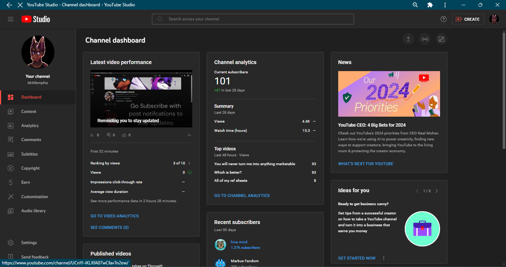
Task: Select Content from the sidebar
Action: tap(29, 111)
